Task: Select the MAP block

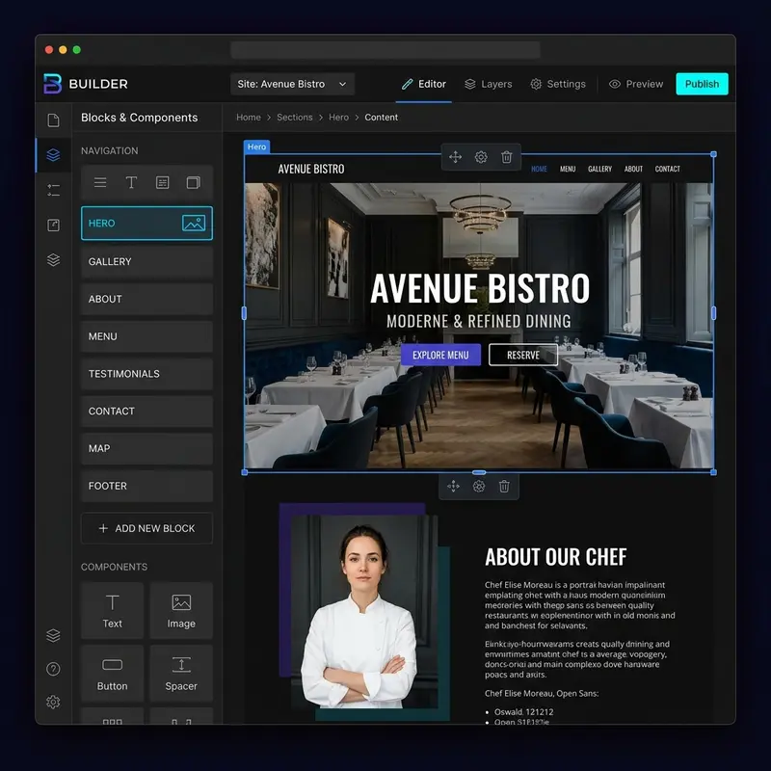Action: click(x=146, y=448)
